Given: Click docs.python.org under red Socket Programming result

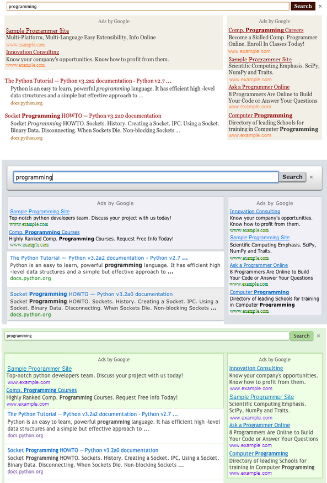Looking at the screenshot, I should [x=26, y=138].
